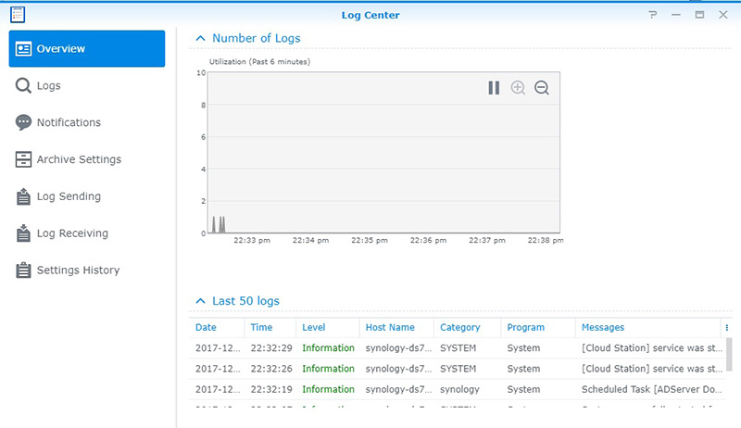Image resolution: width=741 pixels, height=428 pixels.
Task: Open the help question mark button
Action: 653,15
